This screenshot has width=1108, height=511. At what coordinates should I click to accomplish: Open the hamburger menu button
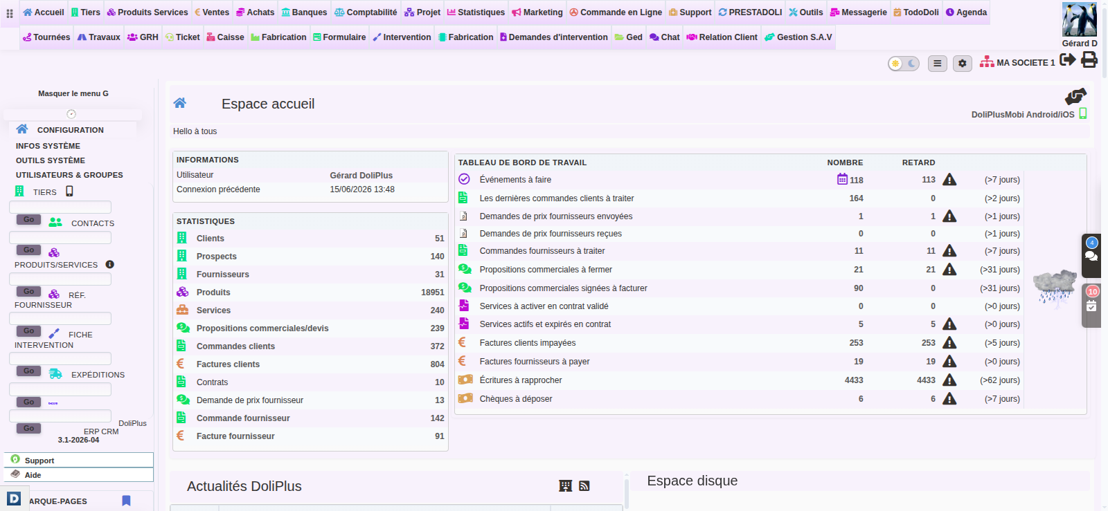[x=937, y=64]
